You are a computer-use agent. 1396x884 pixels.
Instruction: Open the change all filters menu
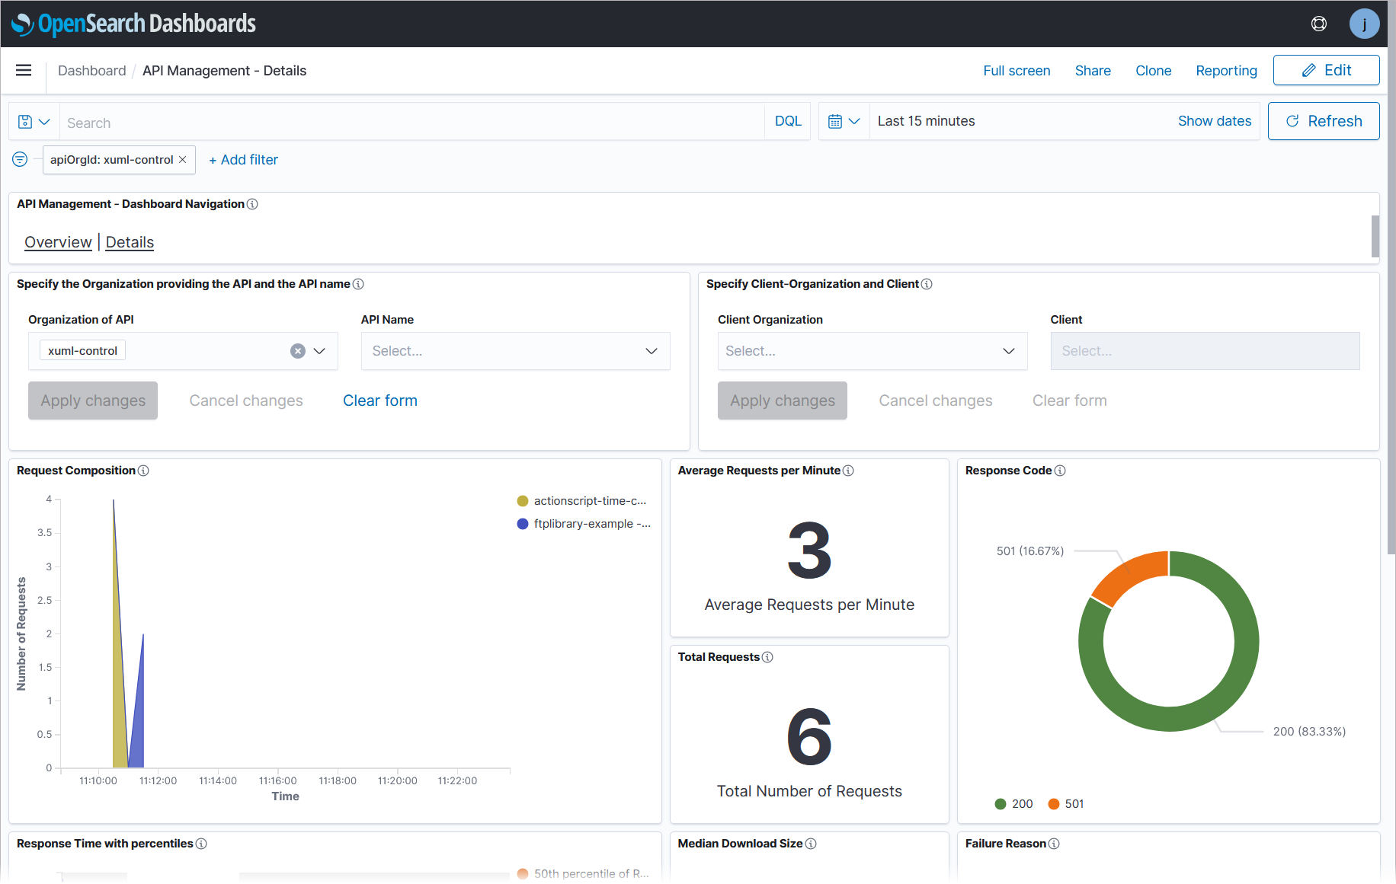point(20,159)
